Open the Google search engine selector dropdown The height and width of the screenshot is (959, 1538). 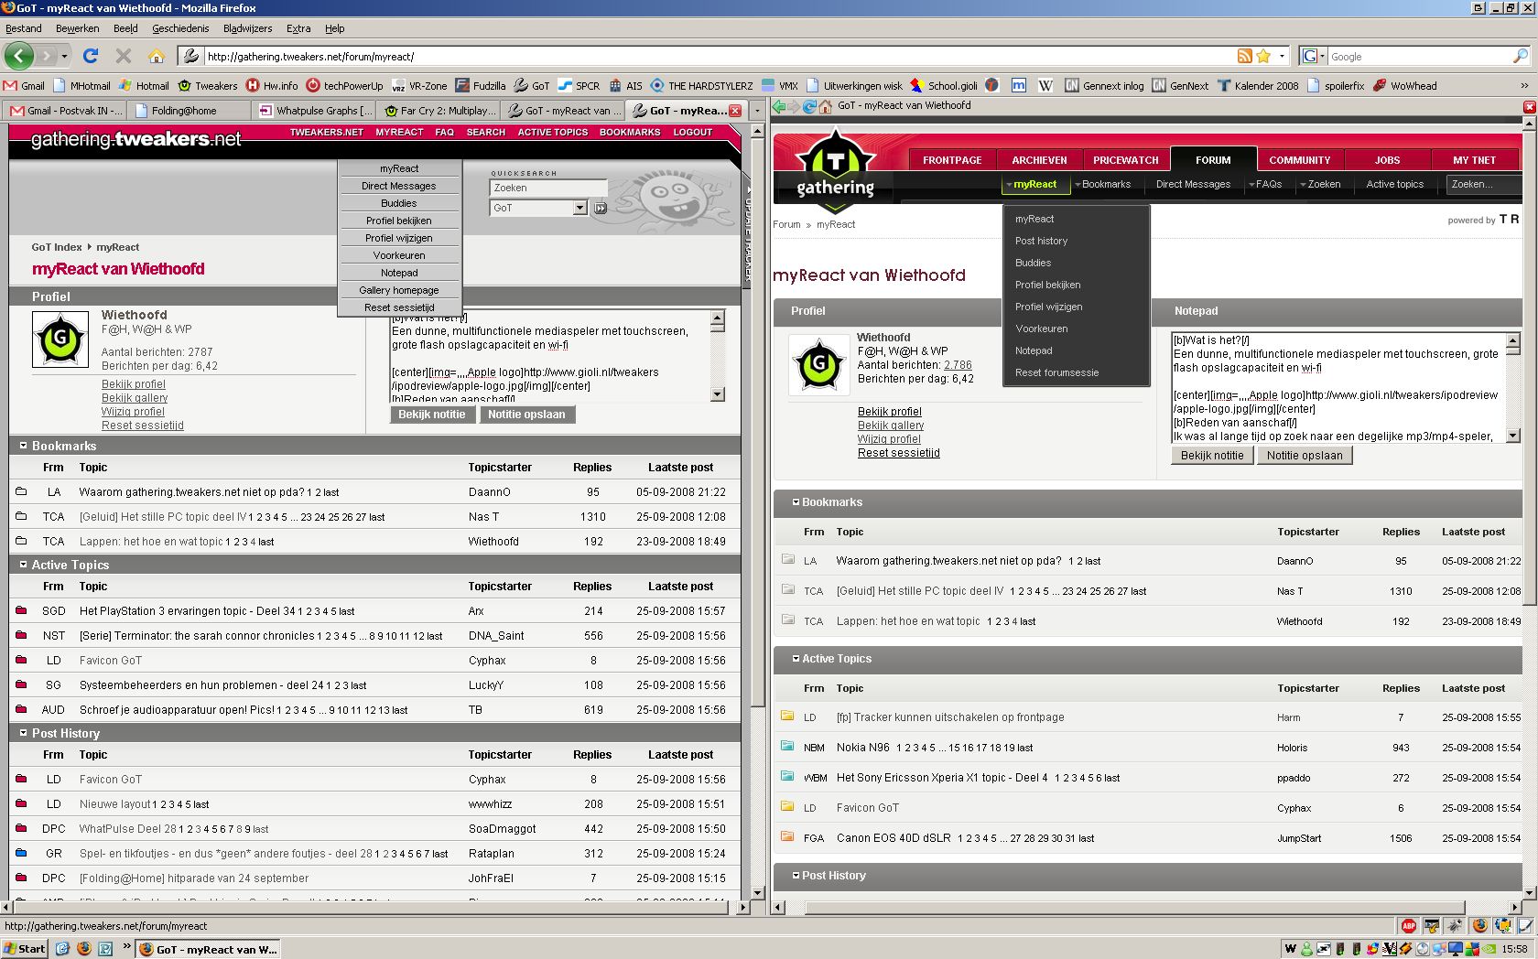(x=1314, y=57)
